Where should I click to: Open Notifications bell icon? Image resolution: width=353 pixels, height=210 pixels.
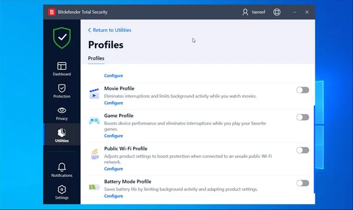click(x=62, y=167)
